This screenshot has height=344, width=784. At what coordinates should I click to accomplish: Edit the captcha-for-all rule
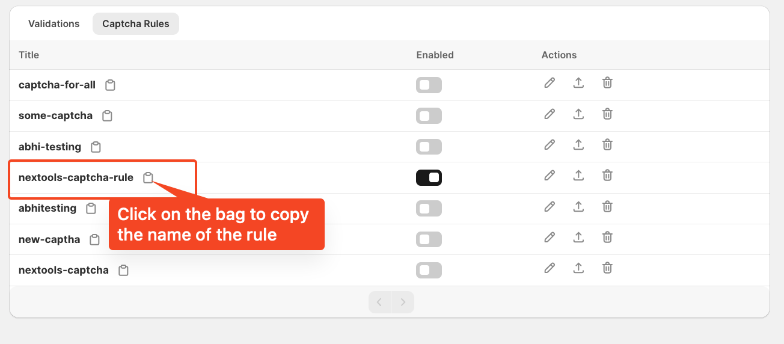[549, 83]
